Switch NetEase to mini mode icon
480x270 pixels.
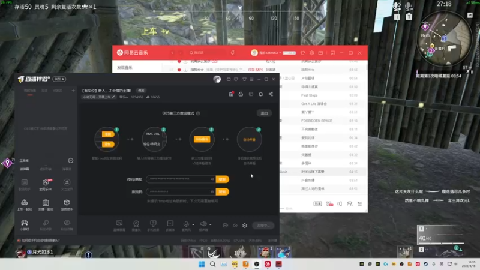click(x=333, y=53)
